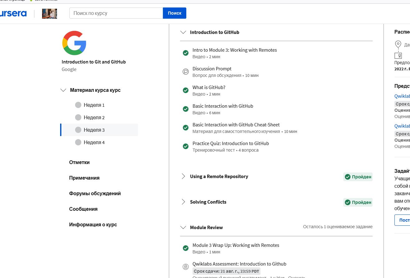
Task: Open Qwiklabs Assessment: Introduction to Github
Action: point(239,264)
